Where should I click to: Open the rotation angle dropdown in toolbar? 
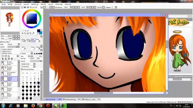tap(87, 7)
